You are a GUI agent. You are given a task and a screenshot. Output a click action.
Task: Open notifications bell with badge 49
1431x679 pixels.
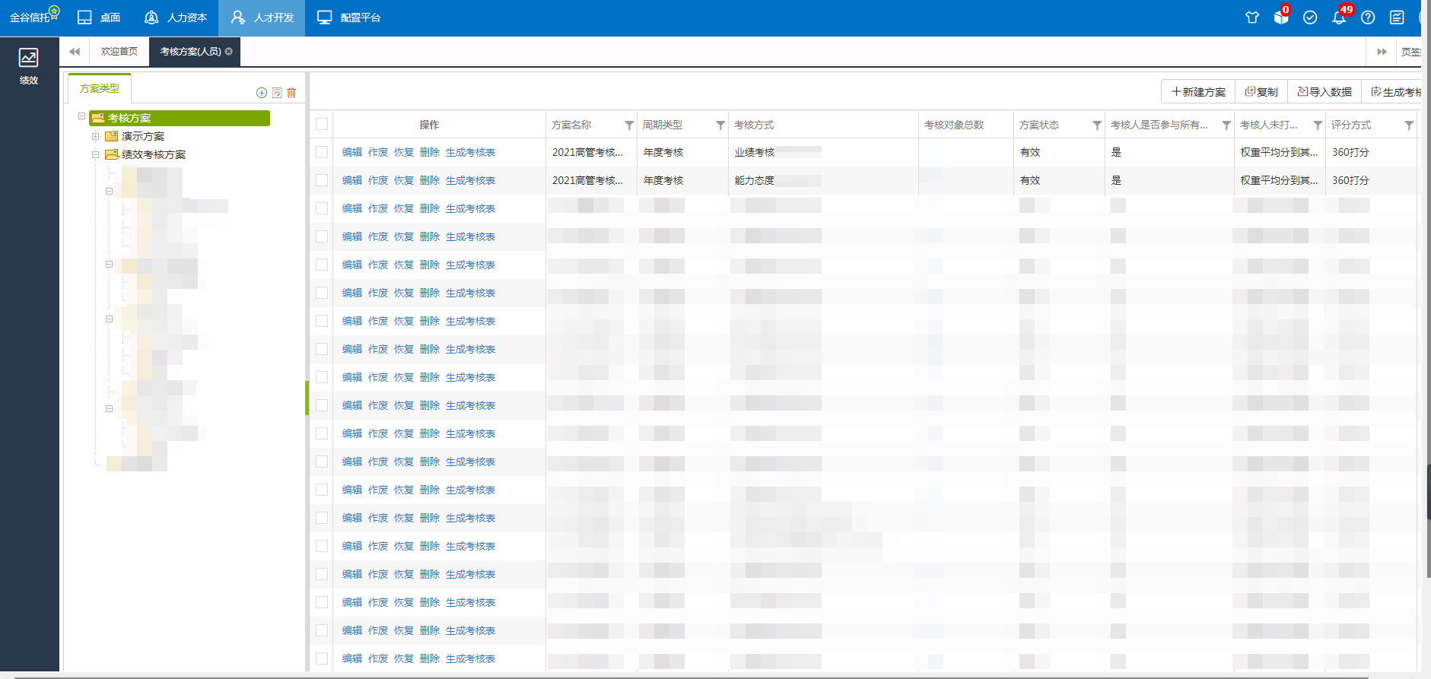[x=1339, y=17]
